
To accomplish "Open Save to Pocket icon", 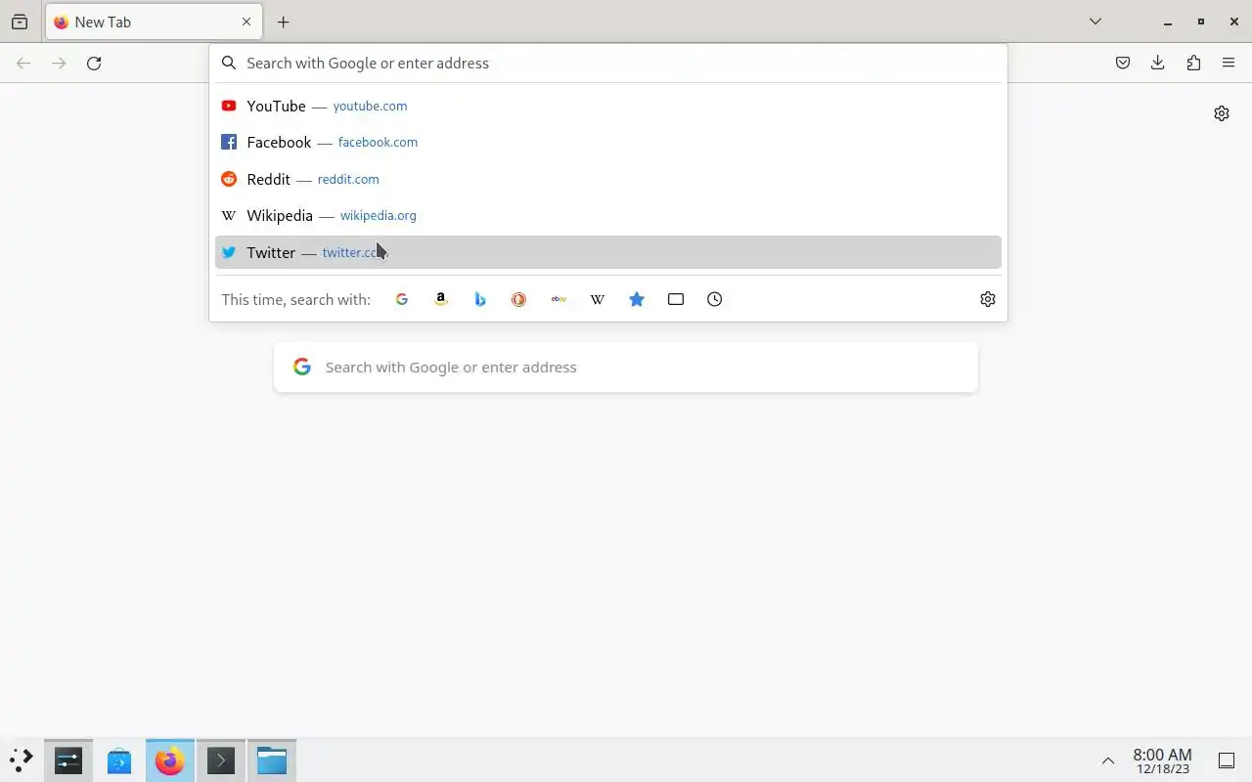I will 1123,63.
